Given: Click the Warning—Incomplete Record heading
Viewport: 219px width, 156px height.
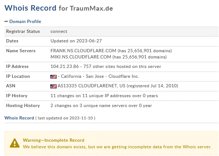Looking at the screenshot, I should 54,140.
